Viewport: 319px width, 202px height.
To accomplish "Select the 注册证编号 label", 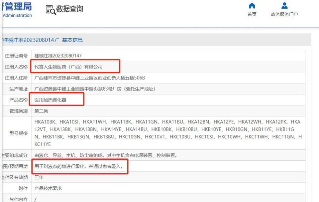I will (x=16, y=56).
